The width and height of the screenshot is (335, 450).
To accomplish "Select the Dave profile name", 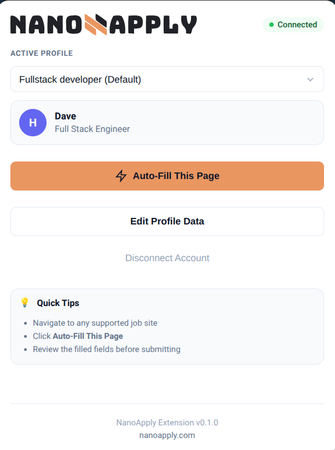I will [x=65, y=116].
